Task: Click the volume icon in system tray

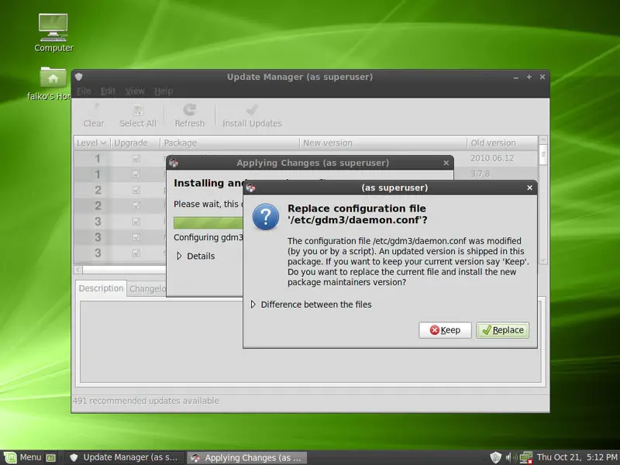Action: click(x=511, y=457)
